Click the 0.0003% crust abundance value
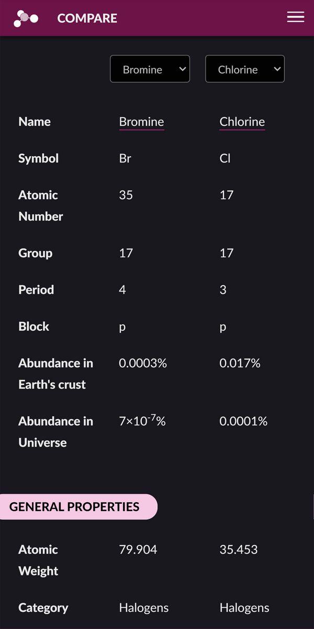 pos(143,363)
